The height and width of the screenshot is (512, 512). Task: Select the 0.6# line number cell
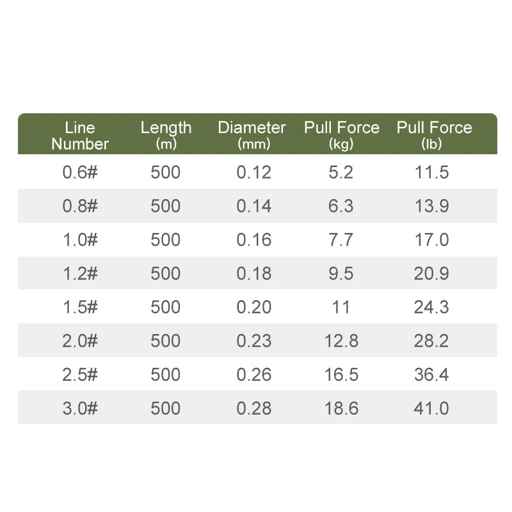(80, 172)
